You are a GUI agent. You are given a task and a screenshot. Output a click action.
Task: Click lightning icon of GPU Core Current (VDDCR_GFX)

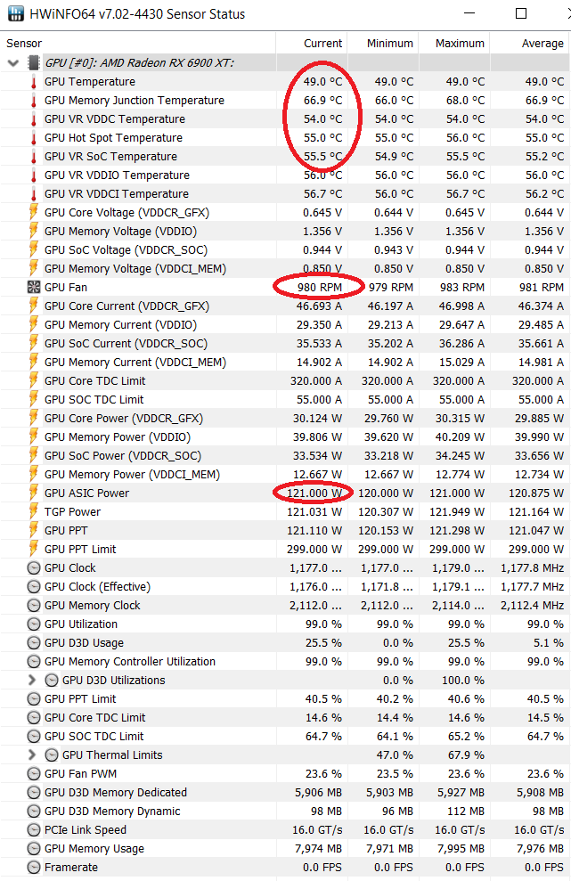point(34,306)
